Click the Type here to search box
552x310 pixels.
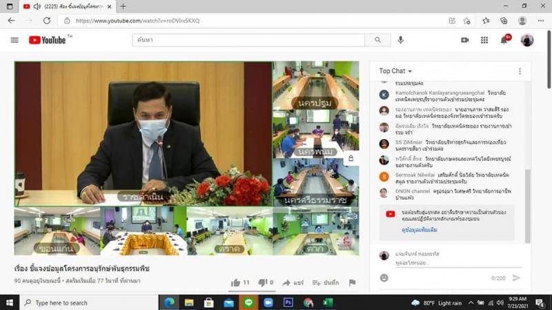click(89, 302)
